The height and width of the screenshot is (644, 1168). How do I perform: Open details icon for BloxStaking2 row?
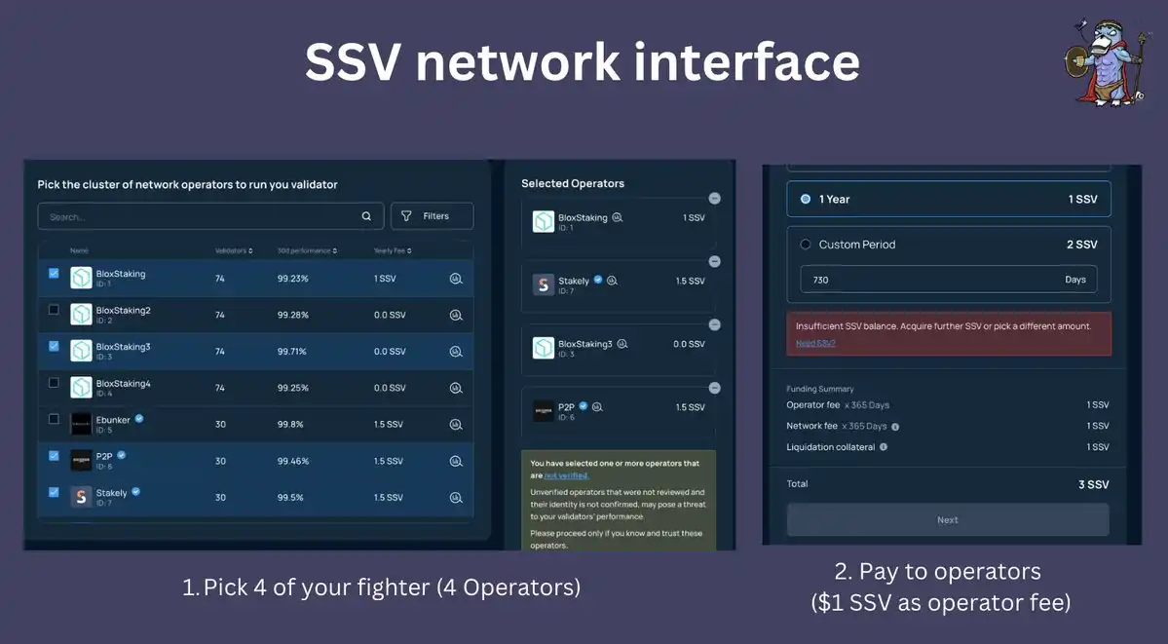[455, 315]
